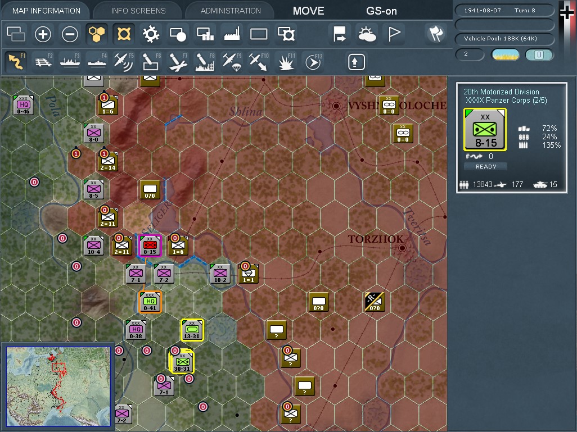This screenshot has height=432, width=577.
Task: Click the flag-with-arrow icon
Action: tap(340, 34)
